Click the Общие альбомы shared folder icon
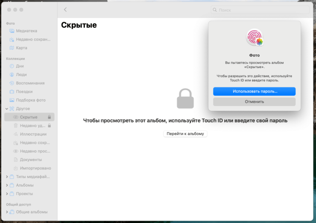316x223 pixels. [x=12, y=212]
